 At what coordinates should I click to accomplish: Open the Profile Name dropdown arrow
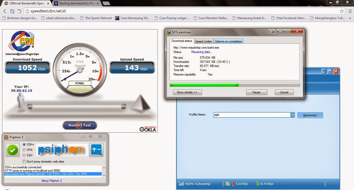292,115
